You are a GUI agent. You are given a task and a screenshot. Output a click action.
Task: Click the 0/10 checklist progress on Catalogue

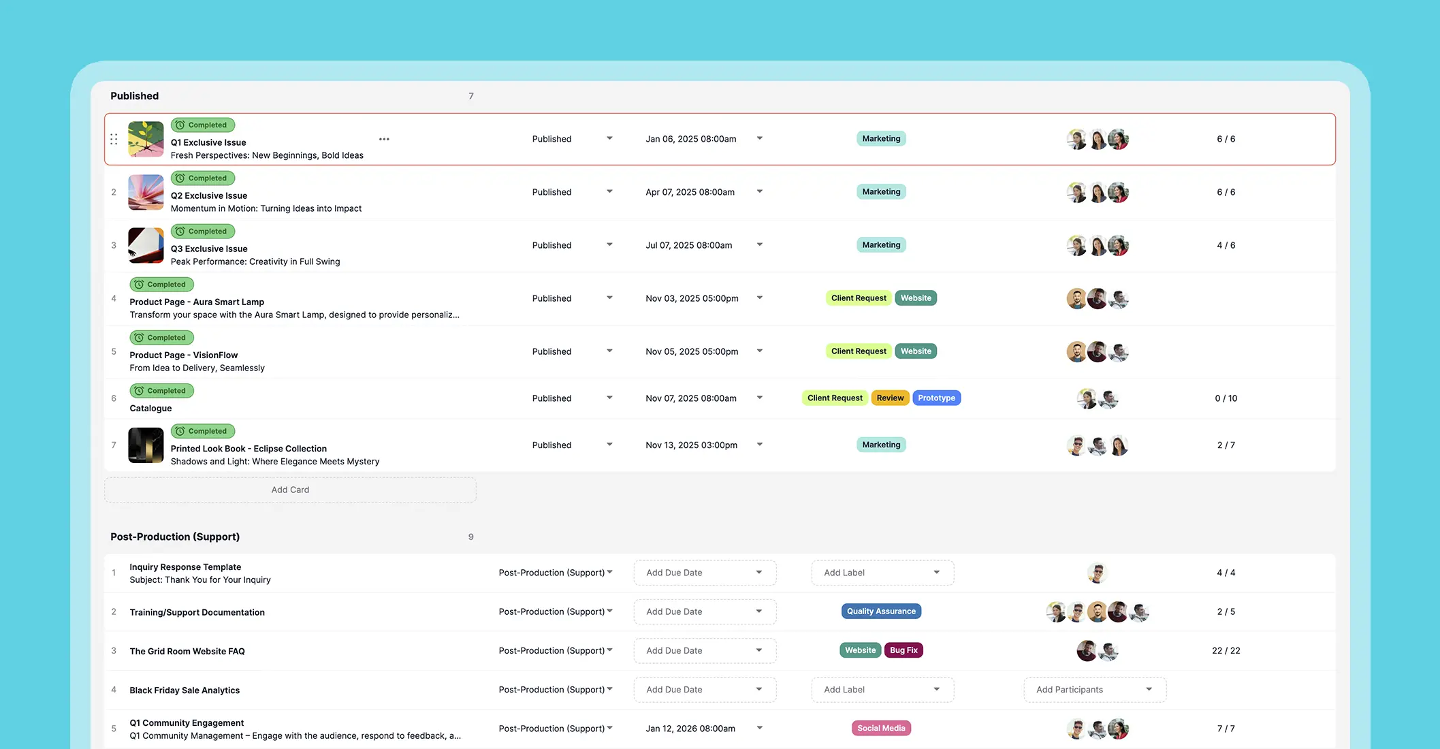[1226, 398]
